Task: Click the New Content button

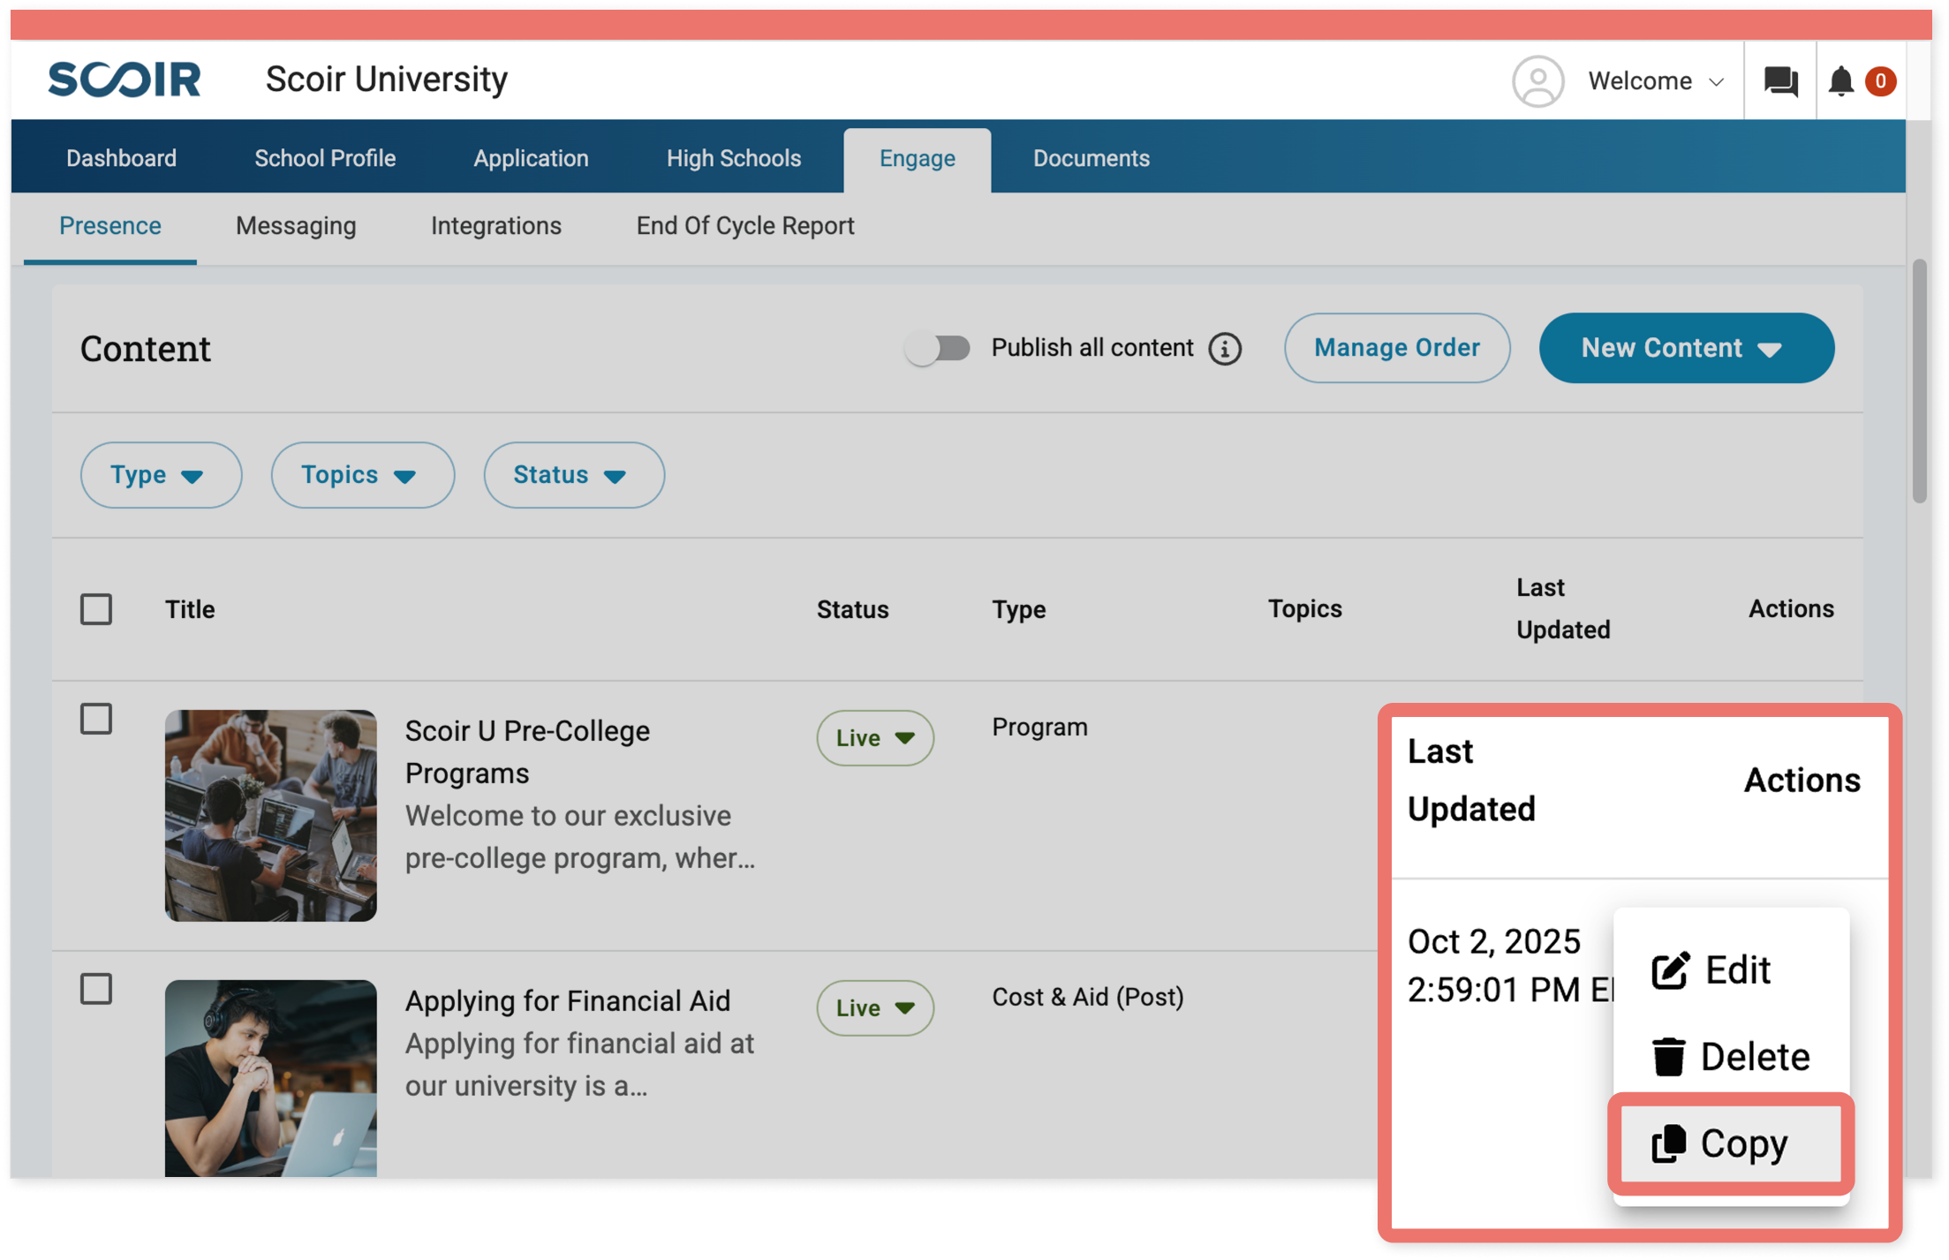Action: 1685,348
